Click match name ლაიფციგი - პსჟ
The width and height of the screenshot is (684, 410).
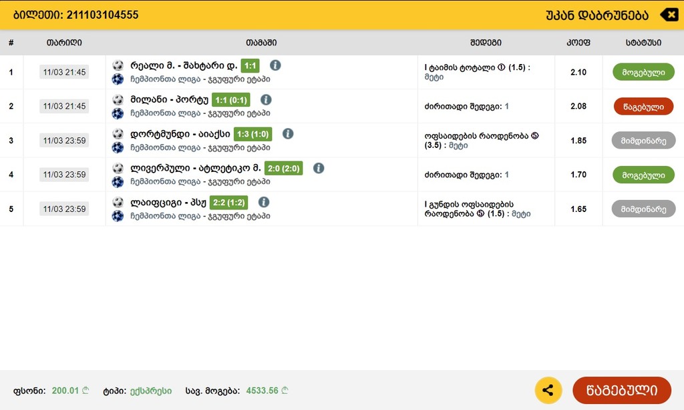(168, 203)
